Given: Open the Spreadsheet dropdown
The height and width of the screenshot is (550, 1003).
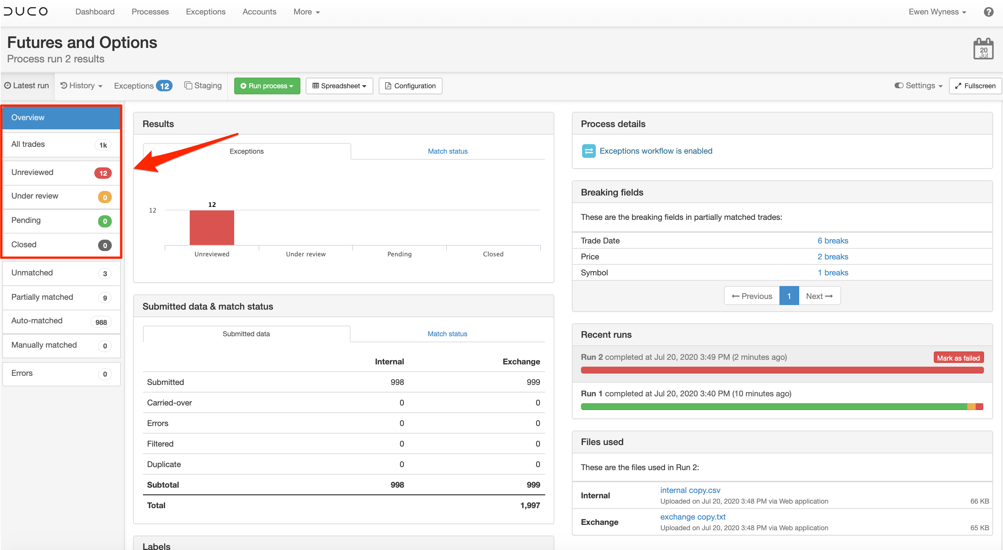Looking at the screenshot, I should tap(339, 86).
